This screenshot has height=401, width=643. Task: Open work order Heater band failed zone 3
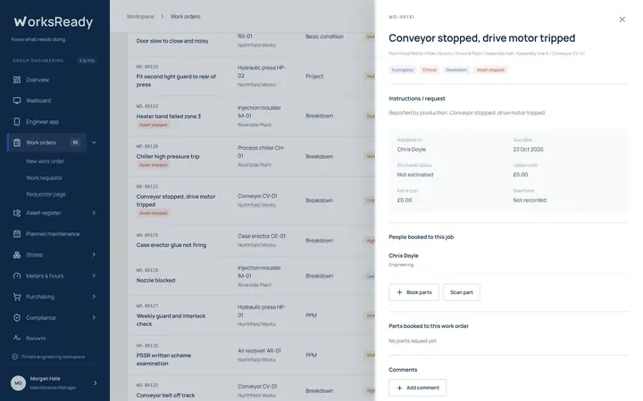pos(169,116)
